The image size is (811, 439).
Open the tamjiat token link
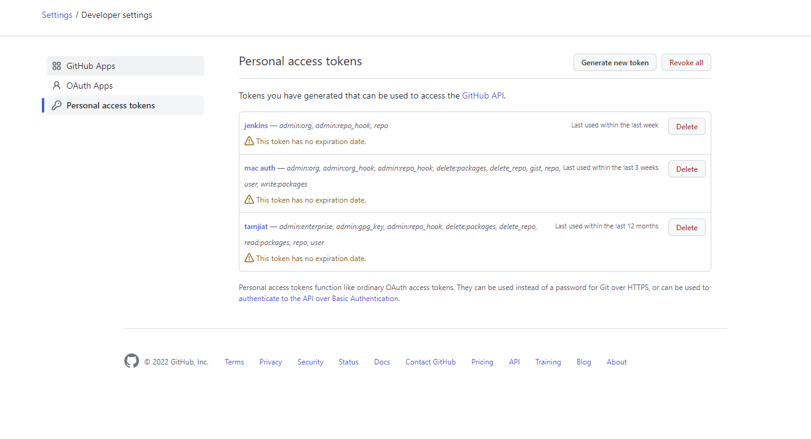click(256, 227)
